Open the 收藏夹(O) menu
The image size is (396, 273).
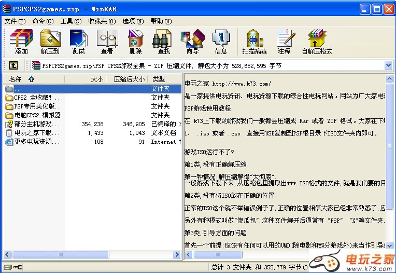pos(101,21)
